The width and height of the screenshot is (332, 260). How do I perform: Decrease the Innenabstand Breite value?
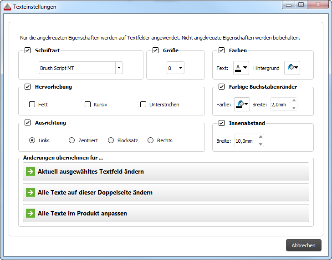[260, 144]
